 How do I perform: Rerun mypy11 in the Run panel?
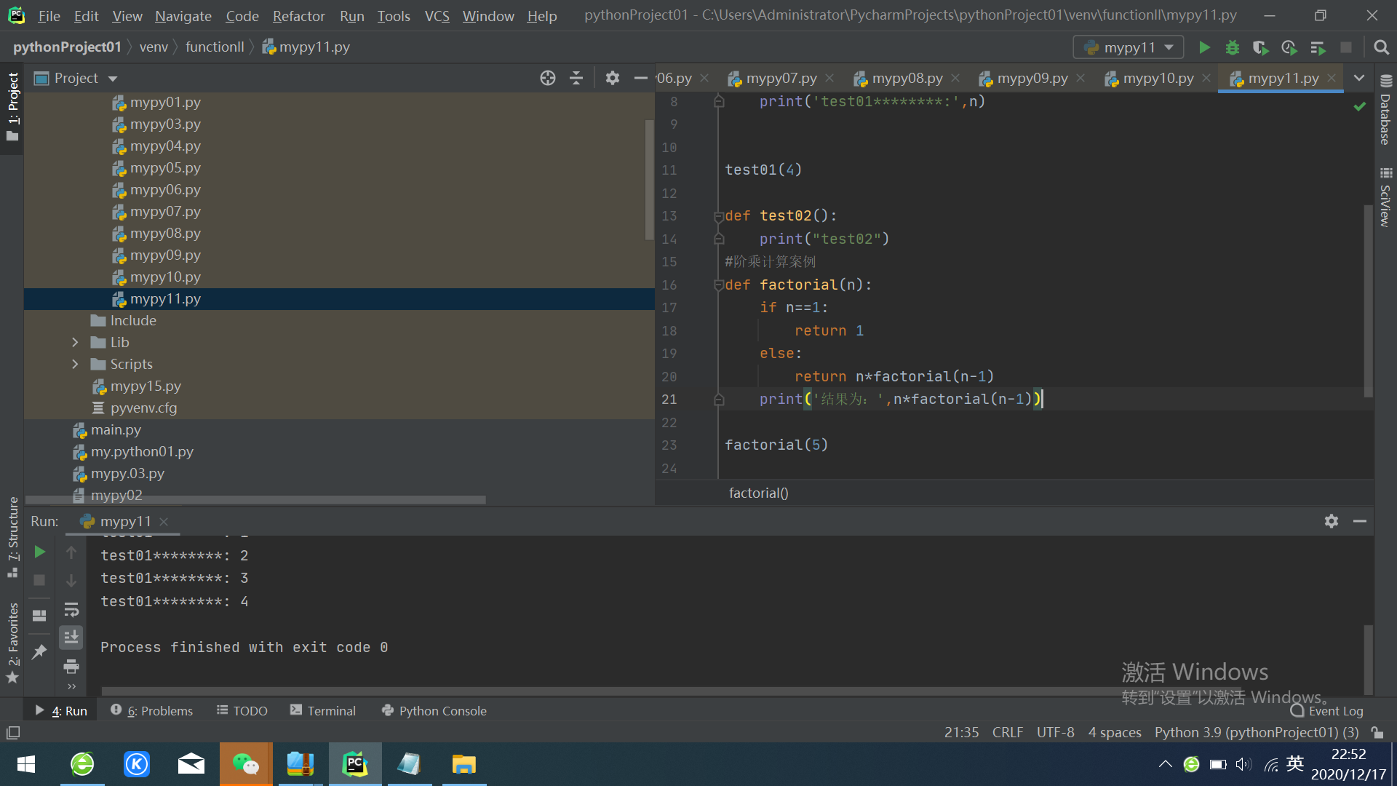click(x=40, y=552)
